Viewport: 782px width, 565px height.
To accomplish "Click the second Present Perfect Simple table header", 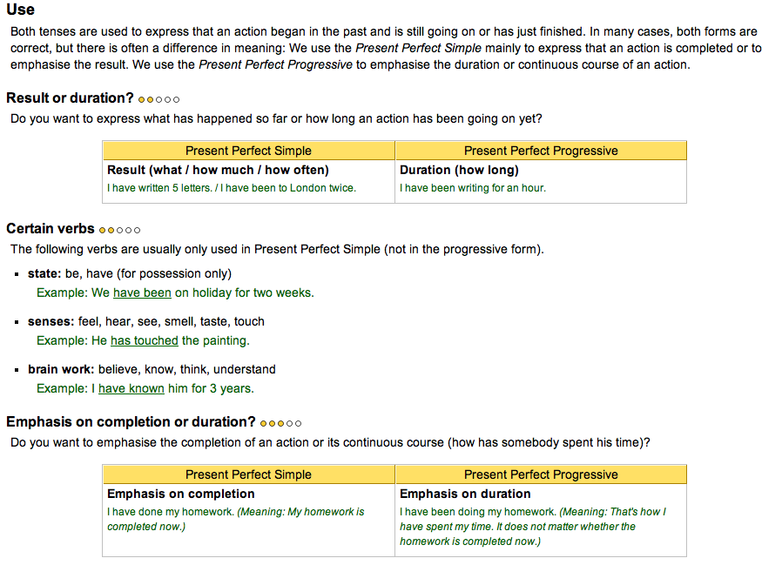I will [x=248, y=474].
